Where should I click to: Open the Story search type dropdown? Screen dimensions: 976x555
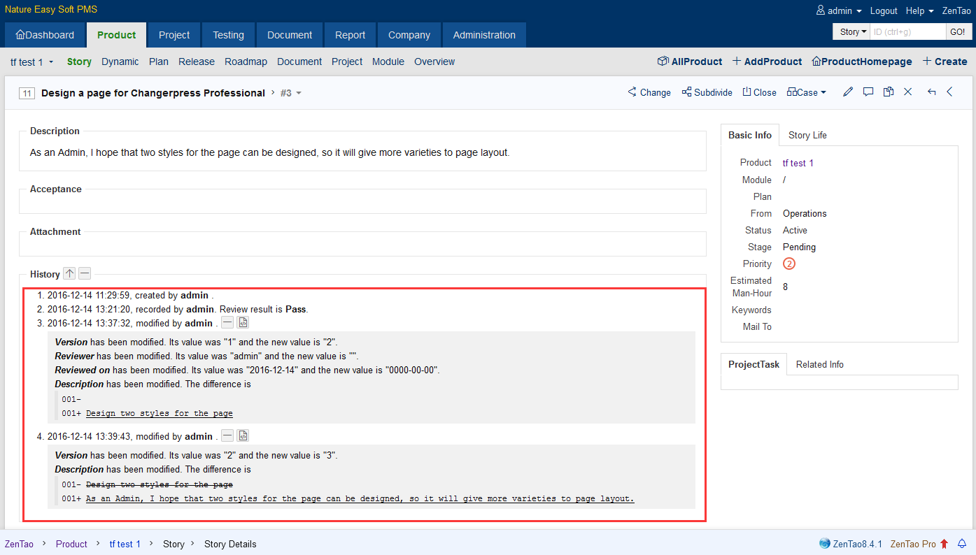pos(852,32)
